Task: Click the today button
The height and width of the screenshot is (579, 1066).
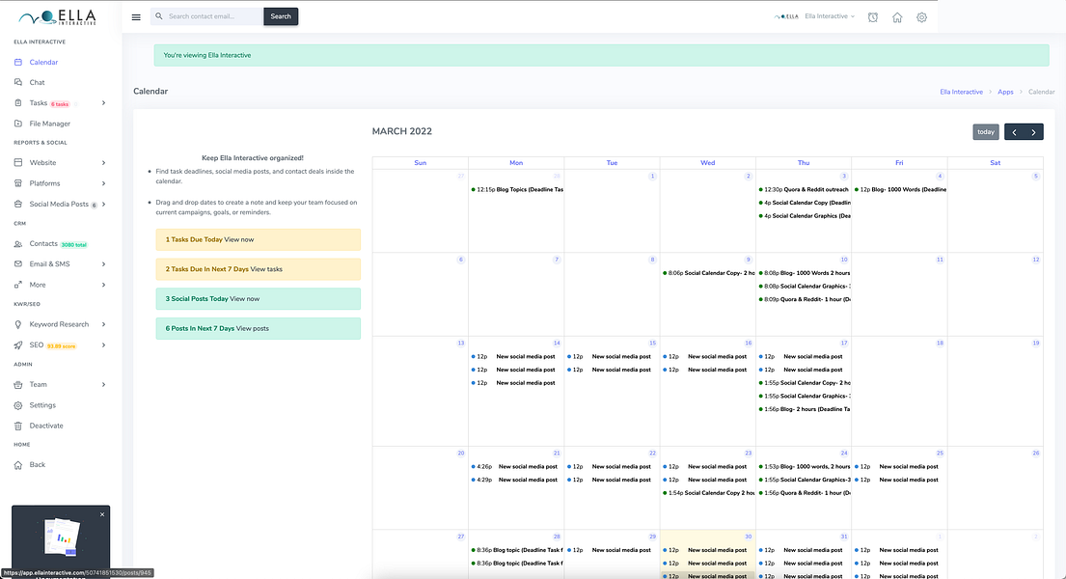Action: (986, 132)
